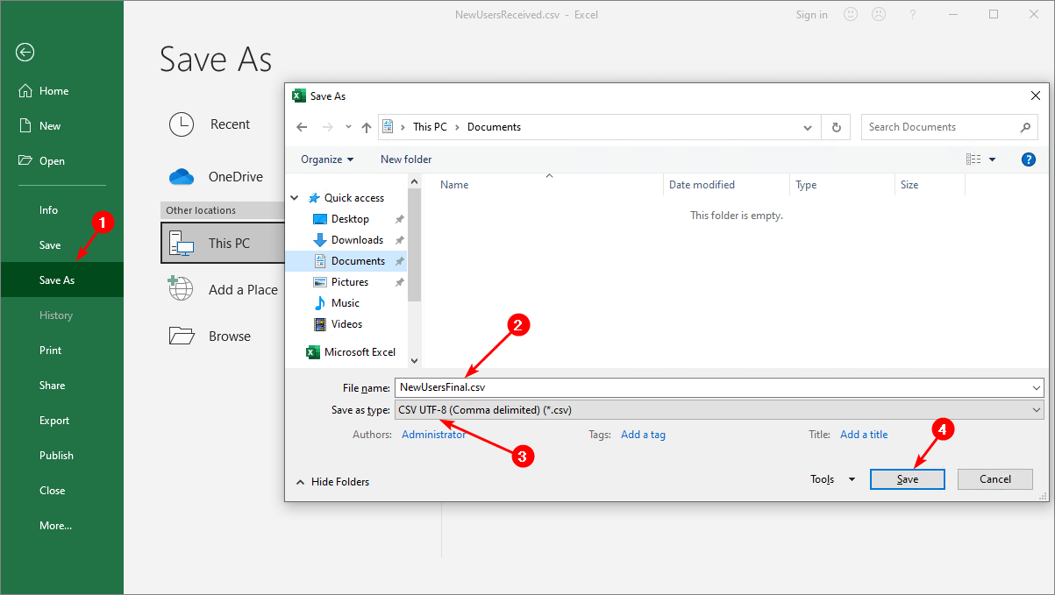Click the search magnifier in Search Documents

1025,127
